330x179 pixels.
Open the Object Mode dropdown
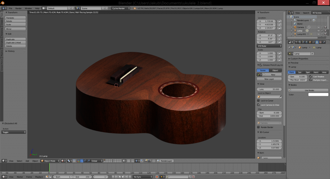(x=50, y=161)
